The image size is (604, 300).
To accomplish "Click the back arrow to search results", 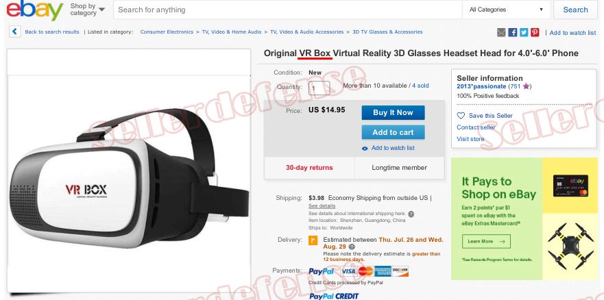I will pyautogui.click(x=14, y=32).
